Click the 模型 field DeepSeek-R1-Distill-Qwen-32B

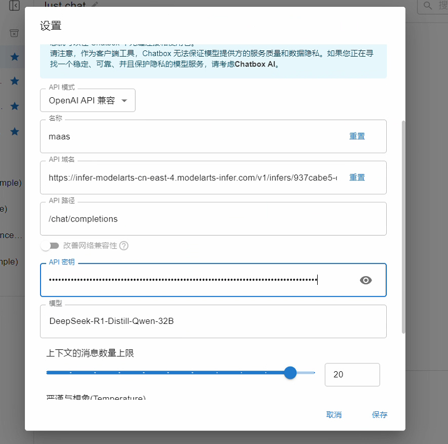(213, 321)
